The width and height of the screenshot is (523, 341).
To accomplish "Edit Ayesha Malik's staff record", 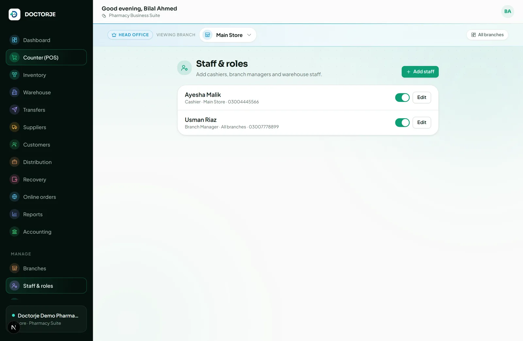I will click(x=422, y=97).
